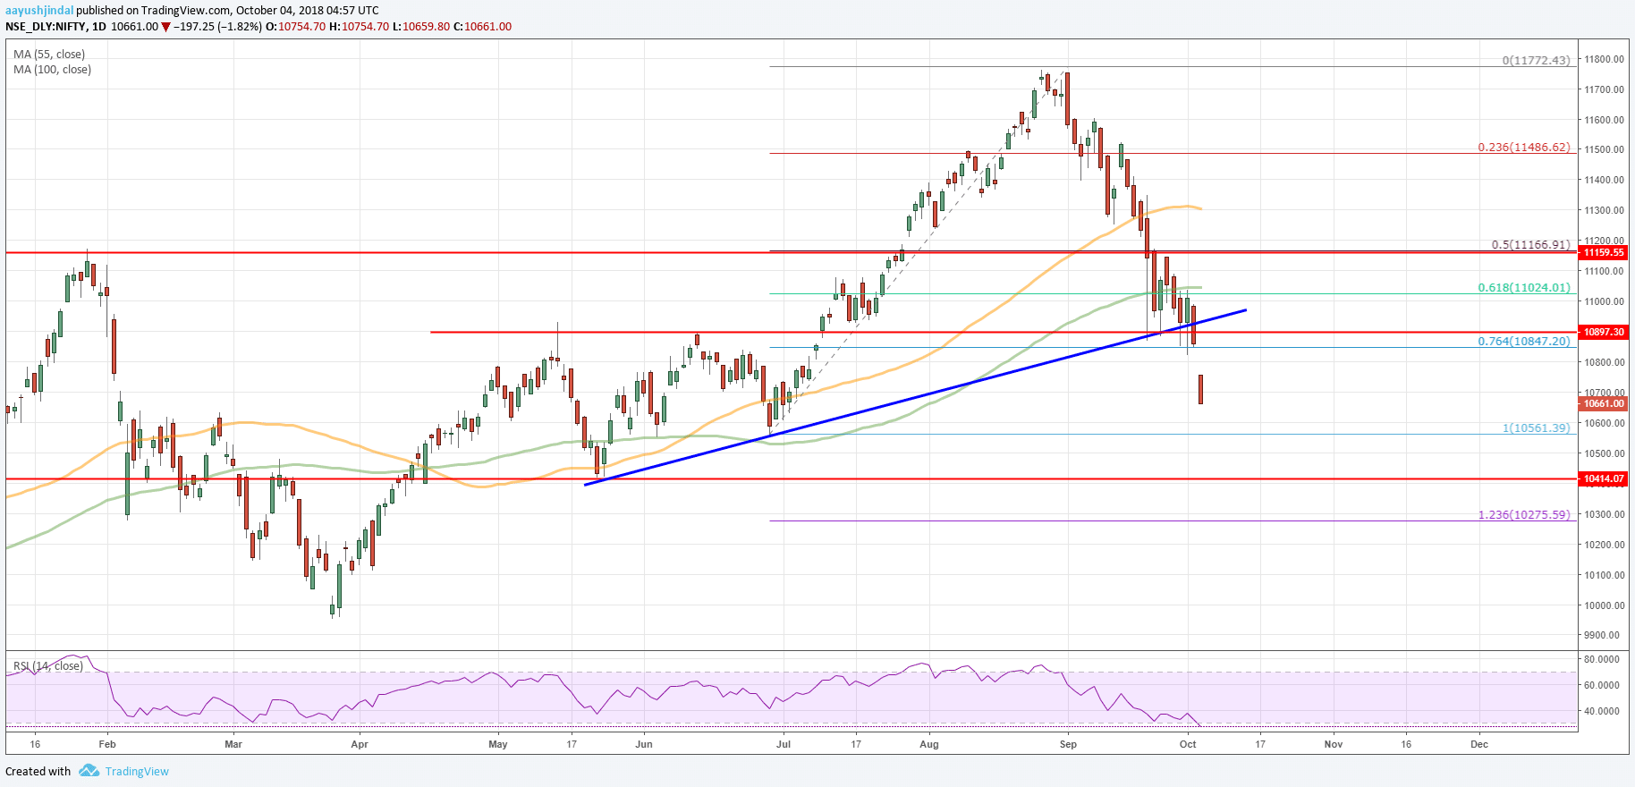The height and width of the screenshot is (787, 1635).
Task: Click the Mar label on time axis
Action: (x=233, y=744)
